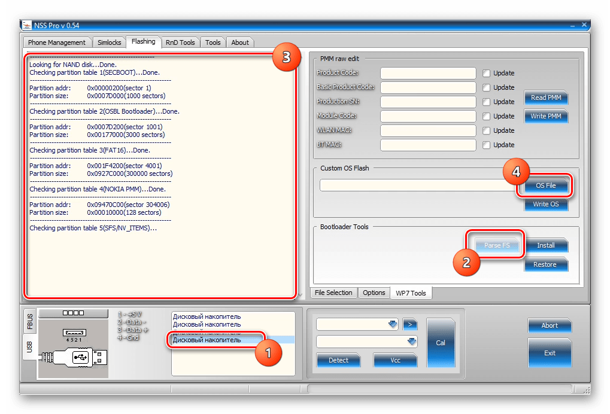Close the NSS Pro window
The width and height of the screenshot is (610, 414).
[584, 25]
